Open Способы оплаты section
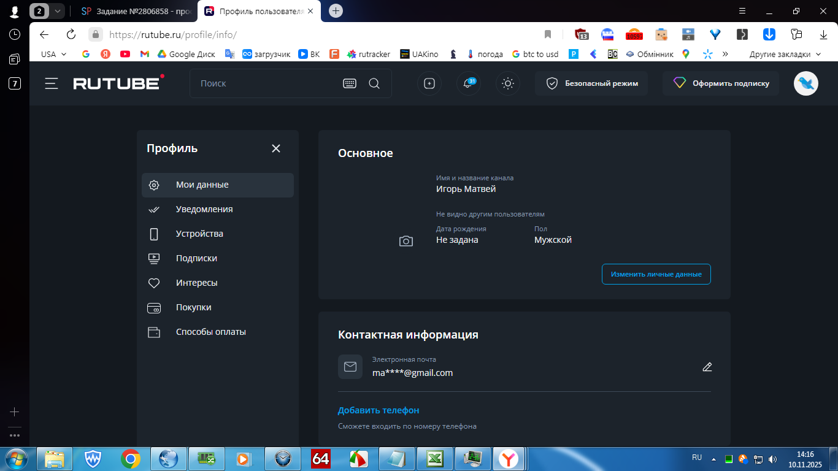This screenshot has width=838, height=471. tap(218, 332)
